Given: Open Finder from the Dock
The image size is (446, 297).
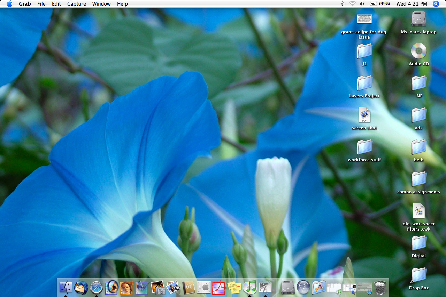Looking at the screenshot, I should [x=66, y=287].
